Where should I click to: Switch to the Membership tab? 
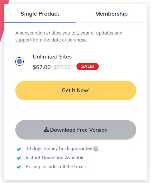click(x=112, y=14)
